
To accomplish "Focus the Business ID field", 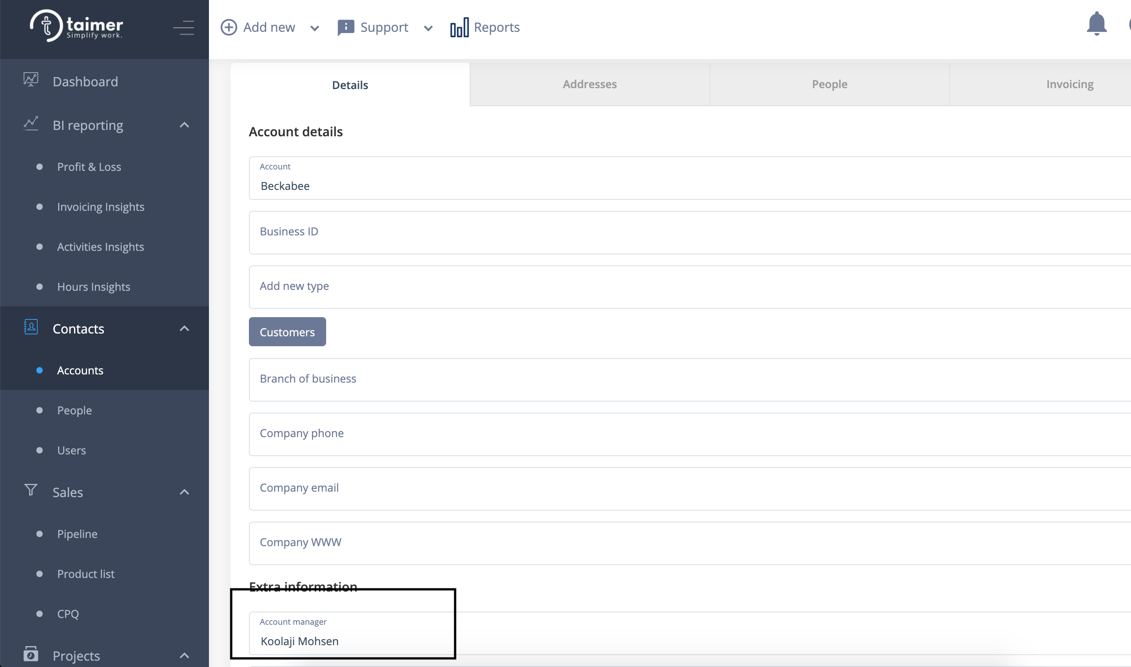I will [690, 232].
